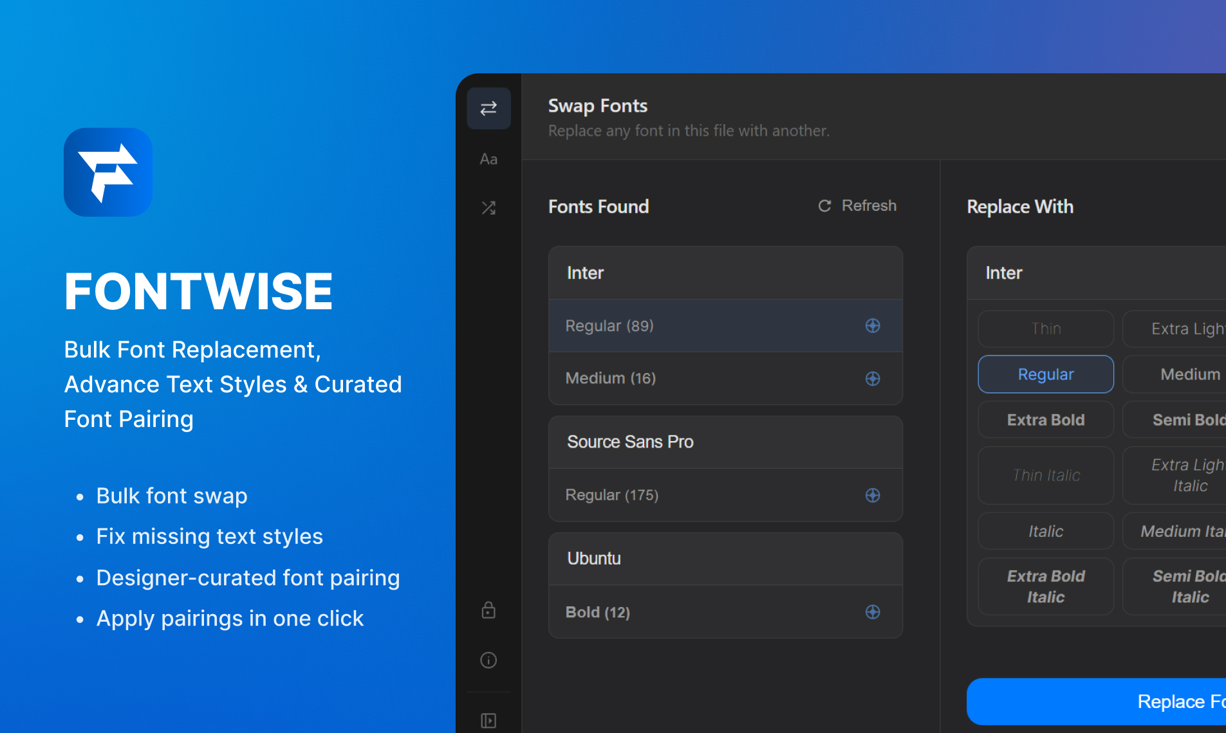This screenshot has width=1226, height=733.
Task: Locate Ubuntu Bold (12) with target icon
Action: 873,612
